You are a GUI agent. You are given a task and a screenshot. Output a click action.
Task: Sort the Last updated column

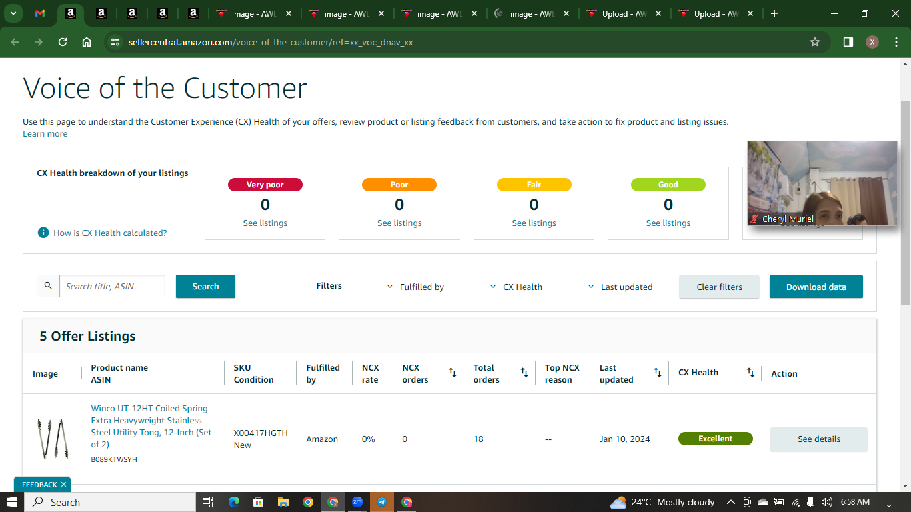click(658, 373)
